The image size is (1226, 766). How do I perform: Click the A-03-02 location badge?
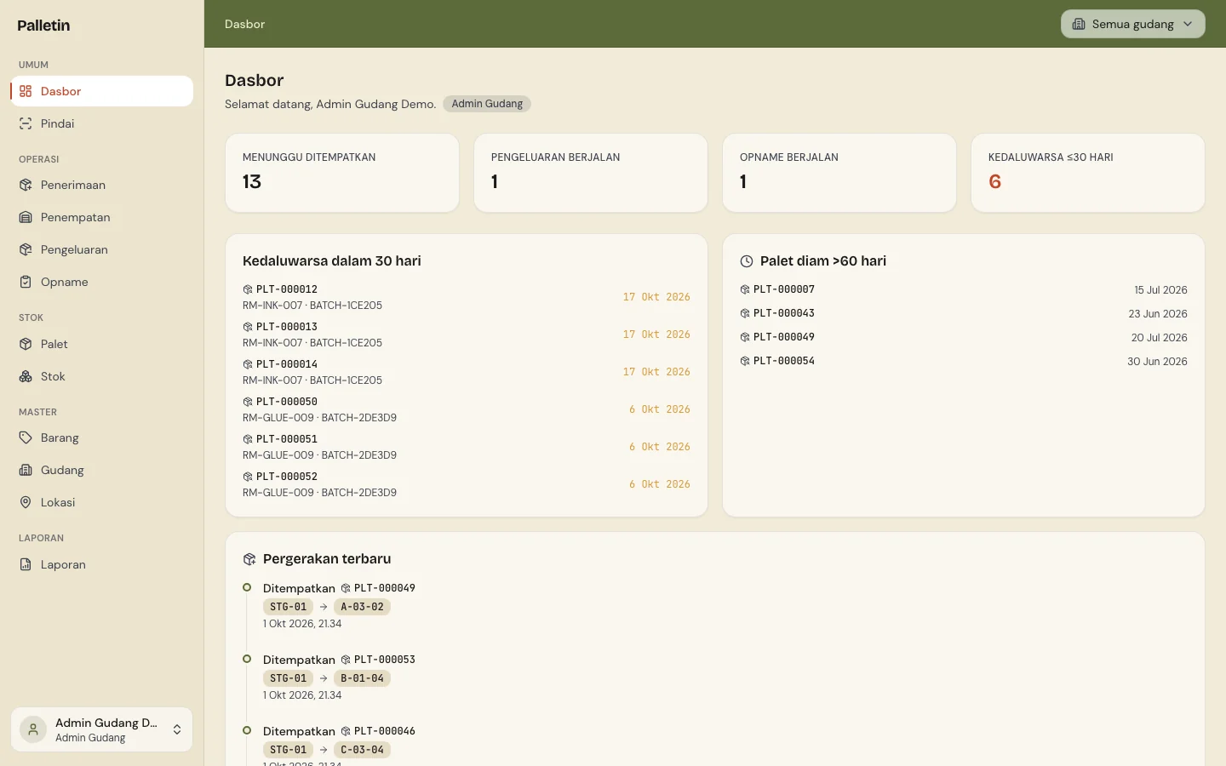[362, 607]
